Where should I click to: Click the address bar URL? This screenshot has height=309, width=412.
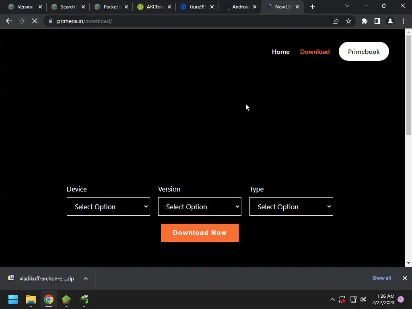pyautogui.click(x=84, y=21)
